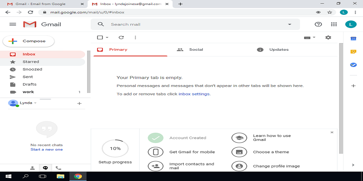The image size is (363, 181).
Task: Open the Settings gear
Action: 328,37
